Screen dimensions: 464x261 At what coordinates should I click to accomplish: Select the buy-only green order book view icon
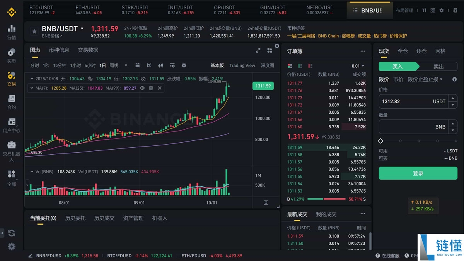tap(300, 66)
